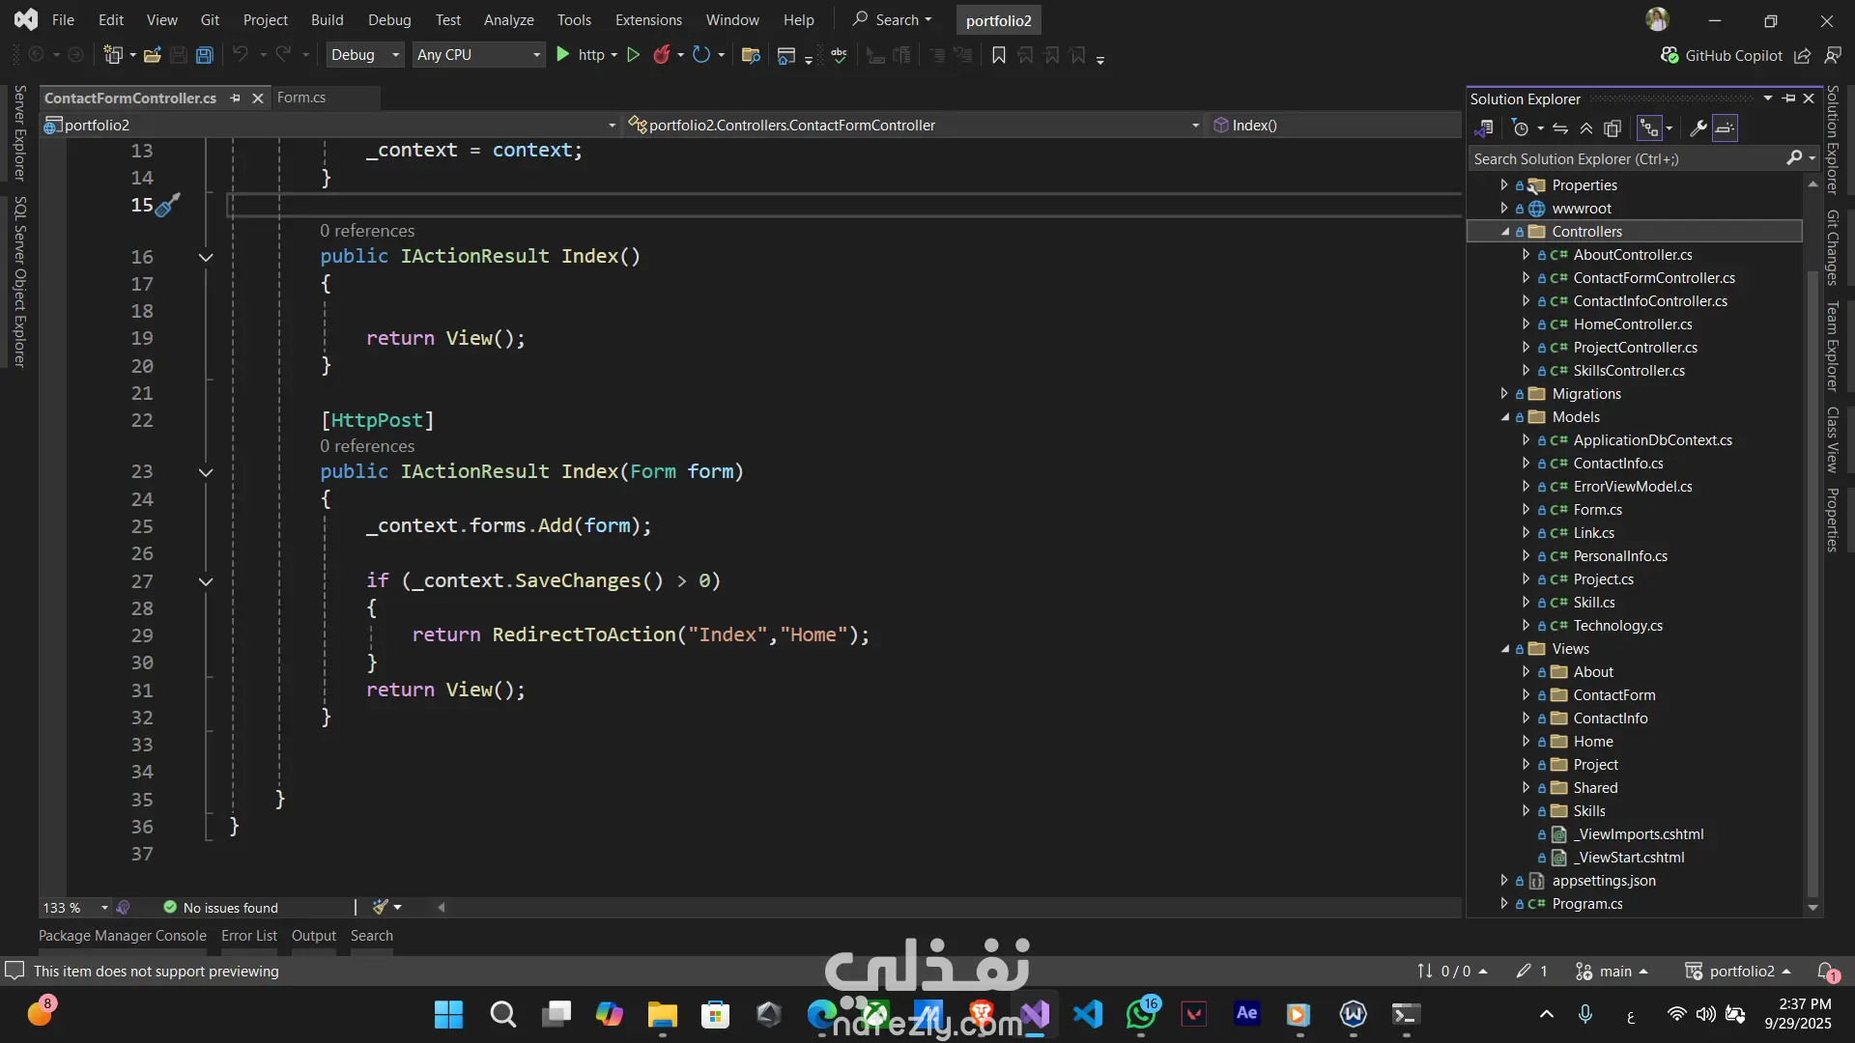1855x1043 pixels.
Task: Open the Any CPU platform dropdown
Action: (x=478, y=55)
